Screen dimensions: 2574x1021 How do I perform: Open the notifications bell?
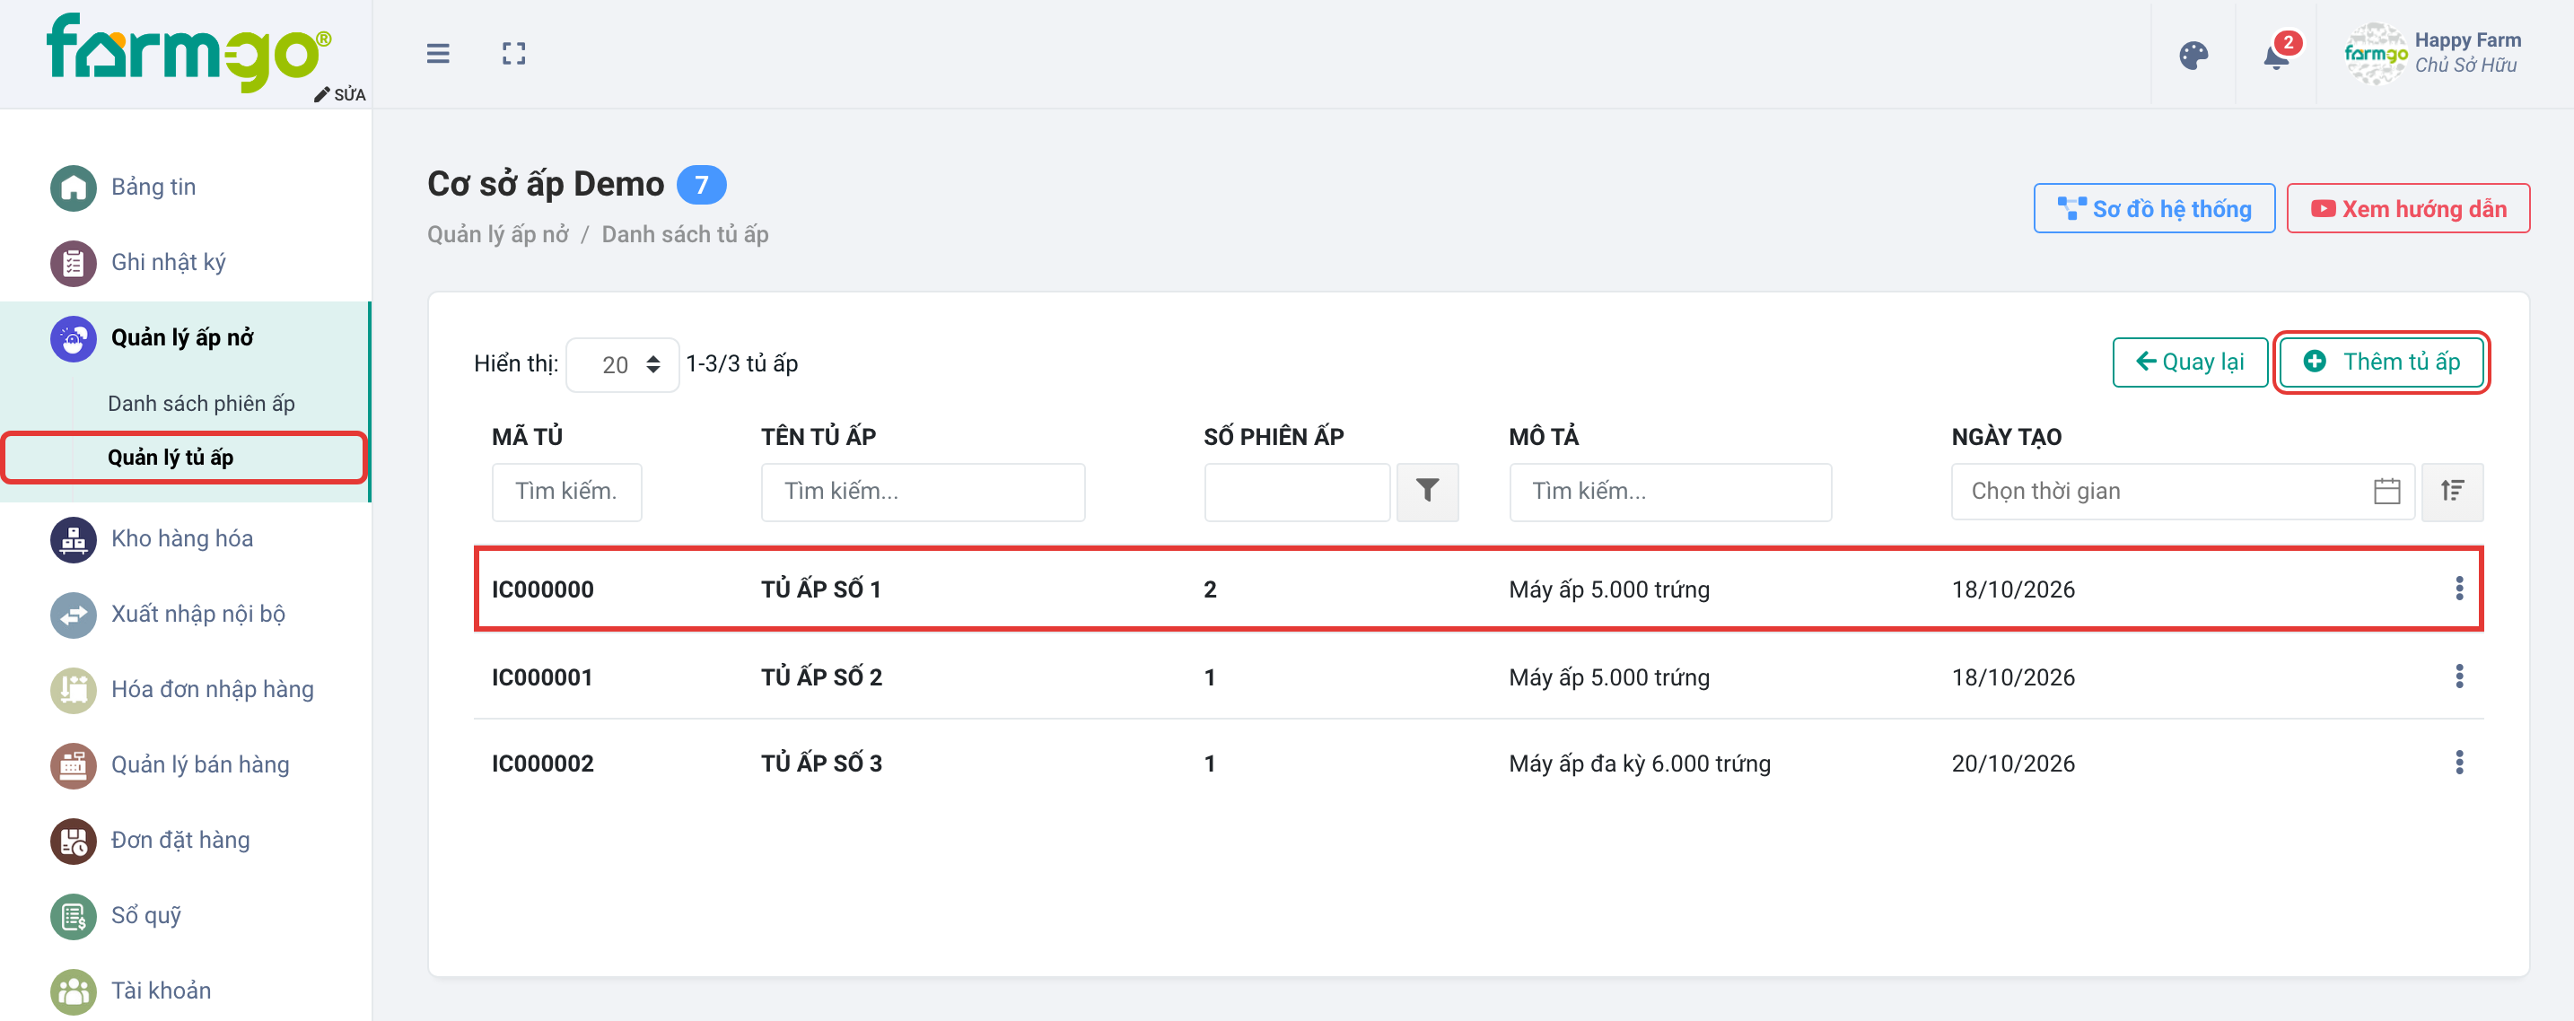pyautogui.click(x=2276, y=56)
